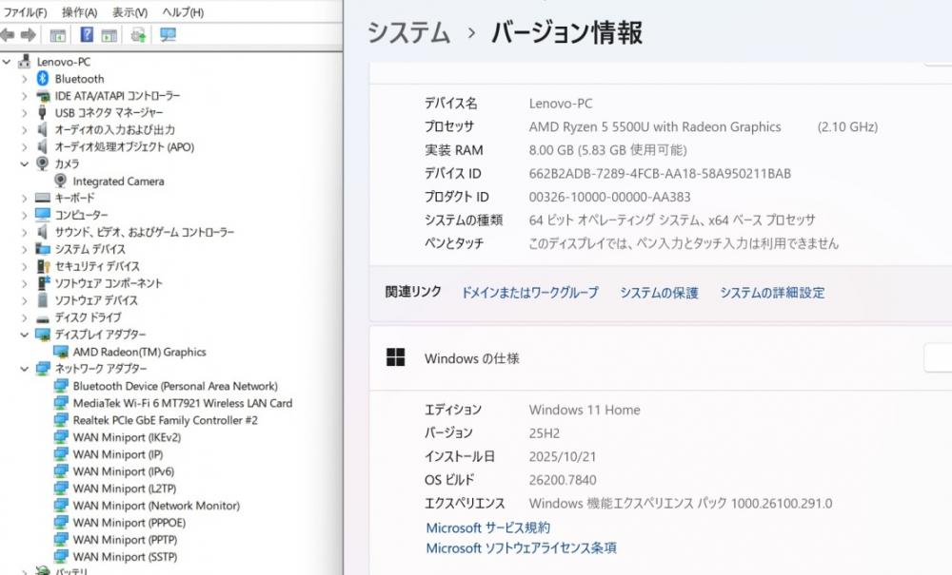Viewport: 952px width, 575px height.
Task: Open Microsoft サービス規約 link
Action: (x=487, y=527)
